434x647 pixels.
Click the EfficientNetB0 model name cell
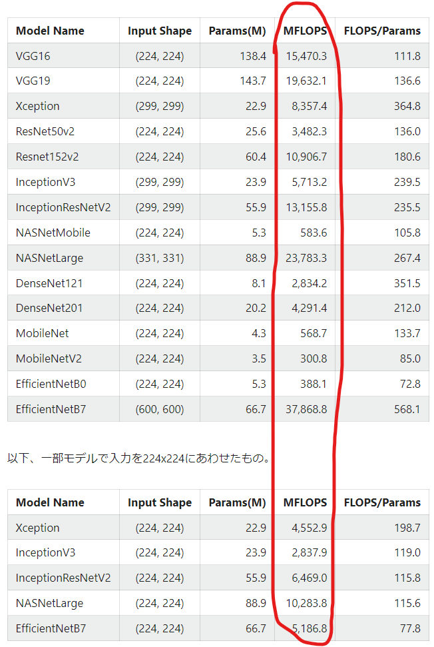point(51,384)
